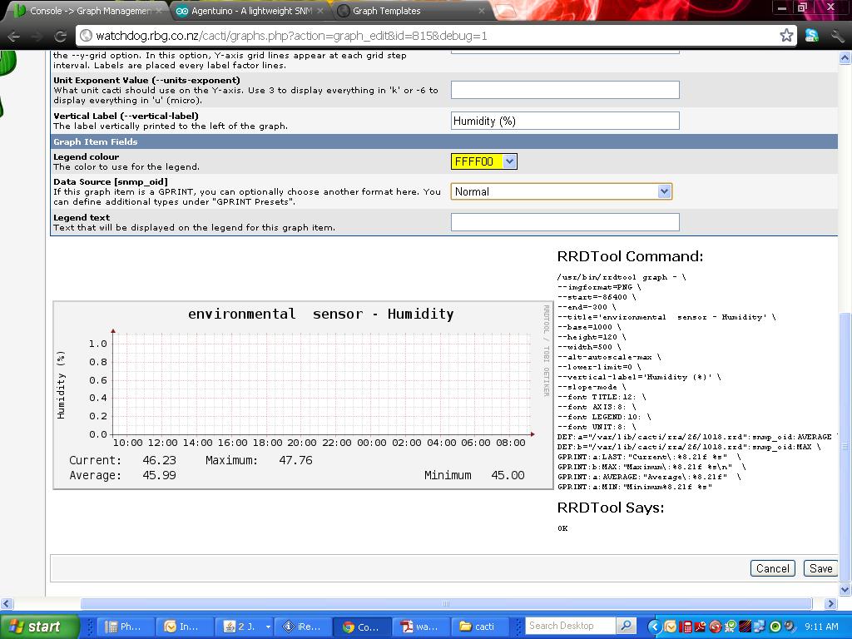Select the yellow FFFF00 legend colour swatch
The image size is (852, 639).
[x=474, y=161]
